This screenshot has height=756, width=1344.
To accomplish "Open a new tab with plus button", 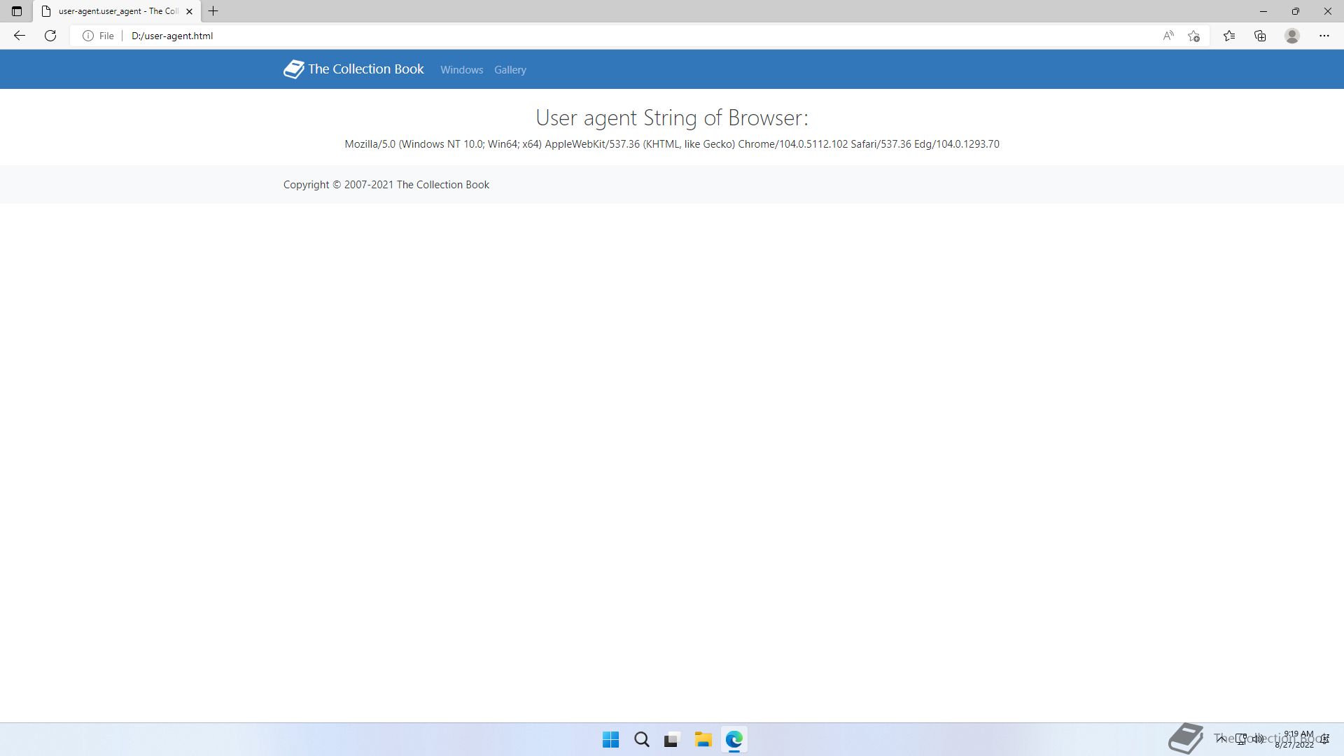I will coord(213,11).
